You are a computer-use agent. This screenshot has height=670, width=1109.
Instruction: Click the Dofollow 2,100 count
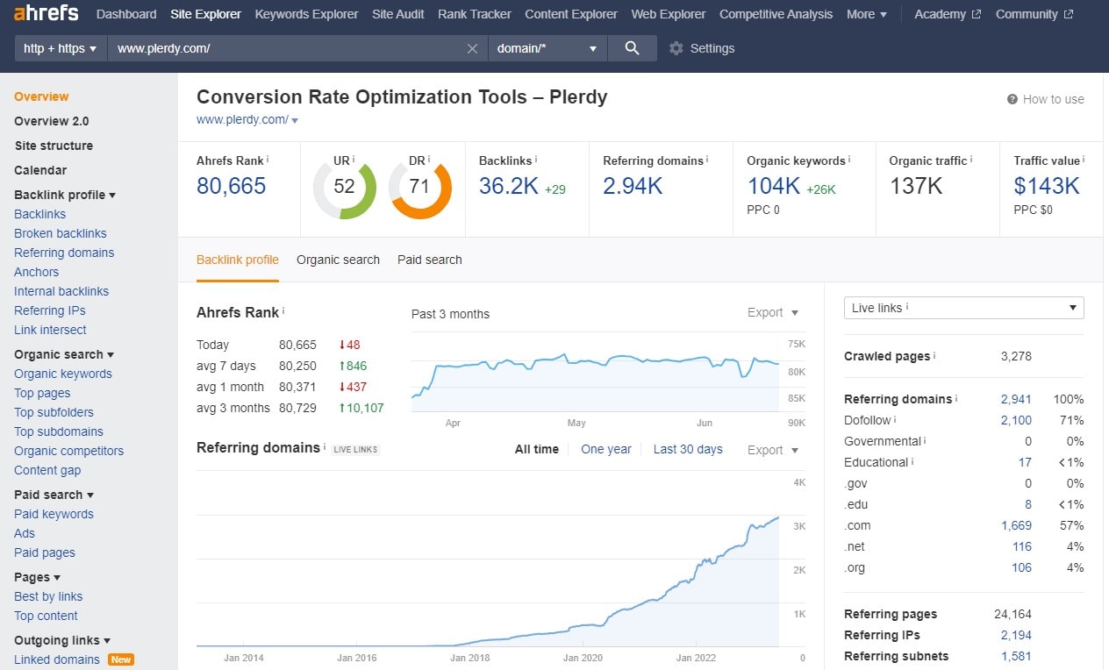point(1016,420)
